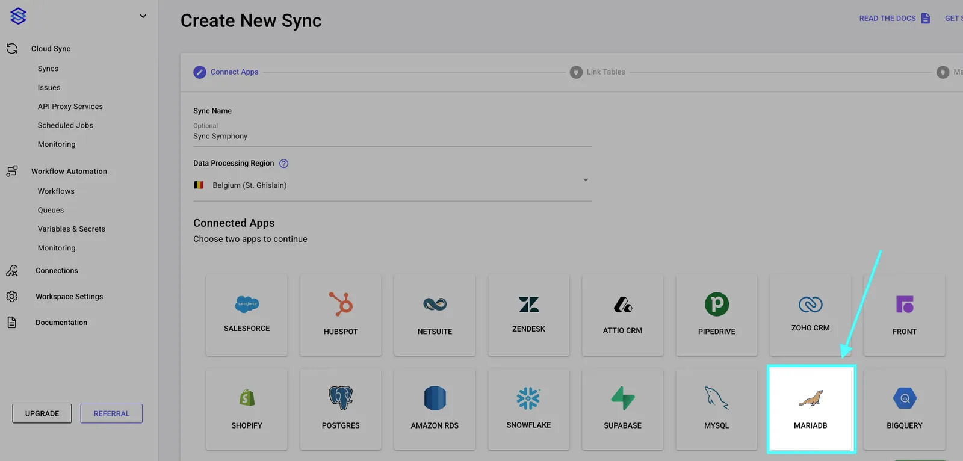Click the UPGRADE button
Viewport: 963px width, 461px height.
tap(42, 413)
